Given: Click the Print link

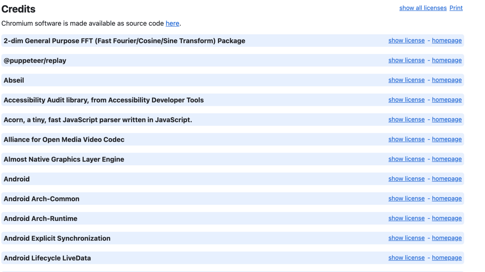Looking at the screenshot, I should pos(456,8).
